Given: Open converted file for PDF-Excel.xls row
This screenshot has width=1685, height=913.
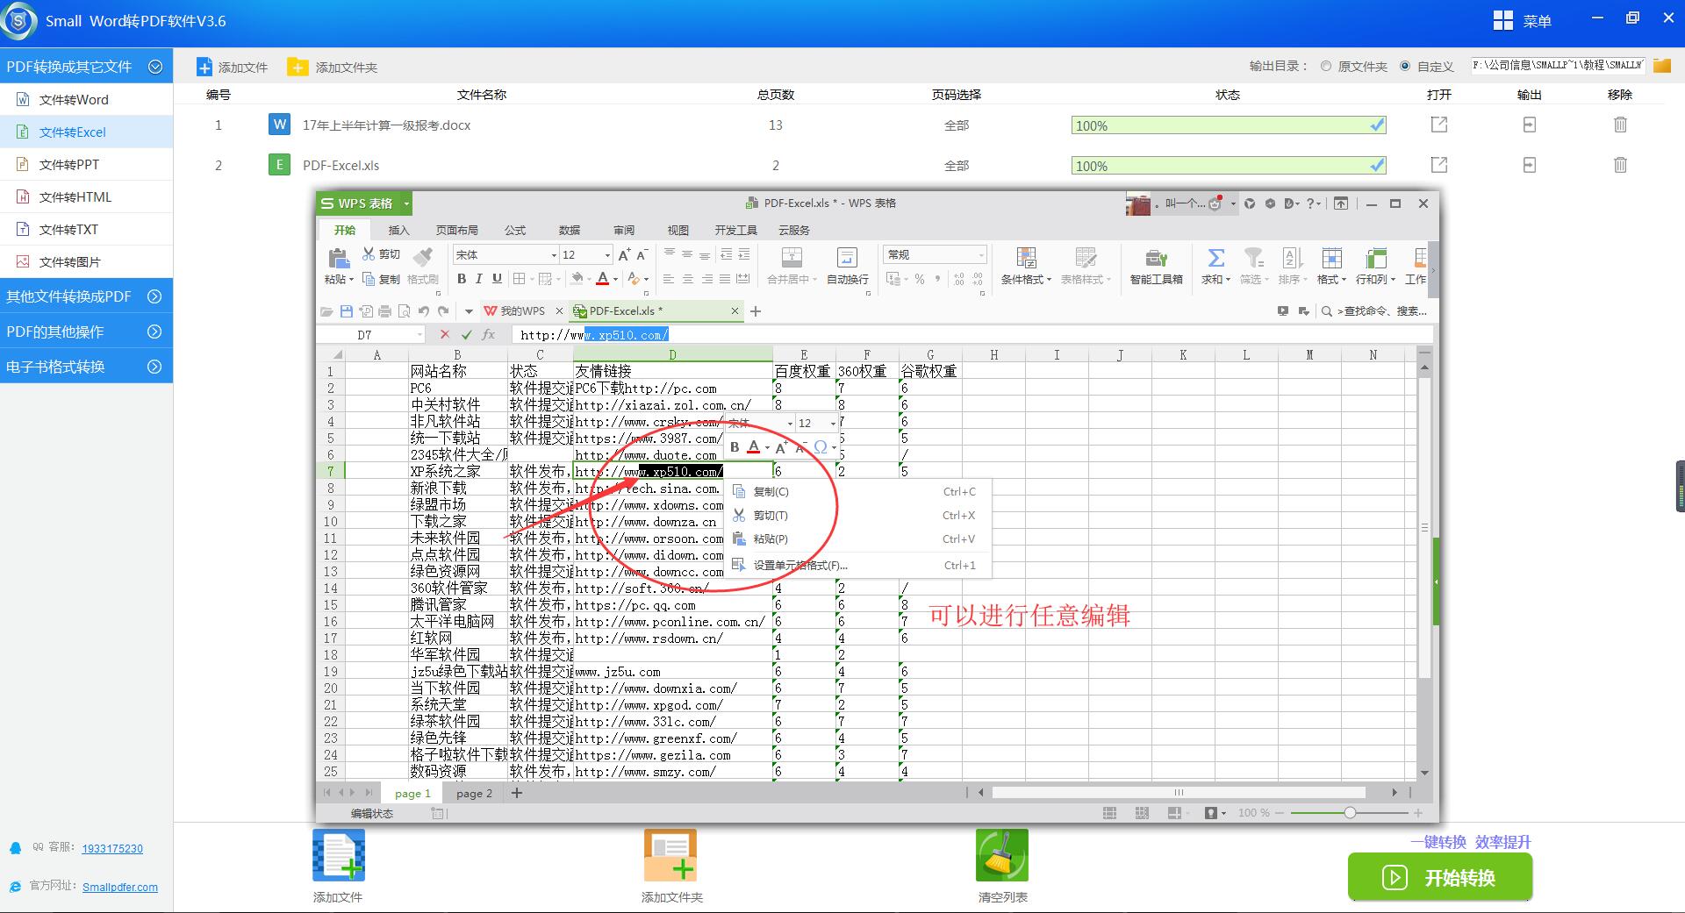Looking at the screenshot, I should point(1439,165).
